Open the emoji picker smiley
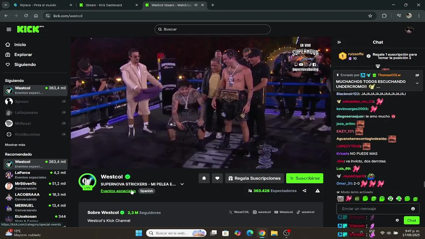Screen dimensions: 425x239 coord(413,209)
